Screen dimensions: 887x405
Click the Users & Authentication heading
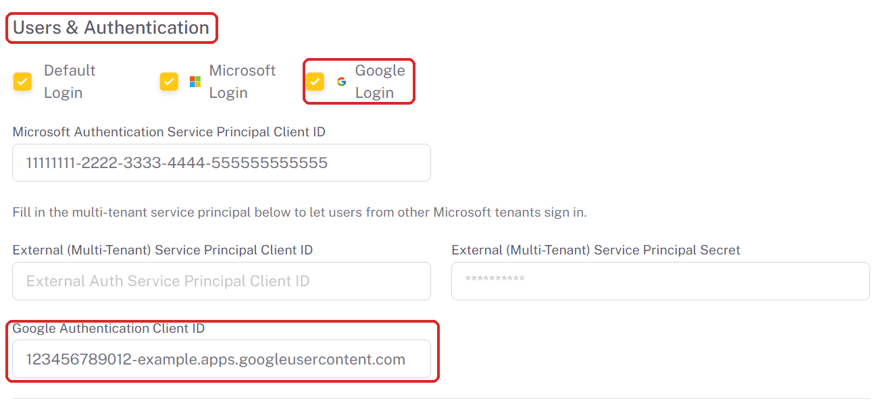(111, 28)
